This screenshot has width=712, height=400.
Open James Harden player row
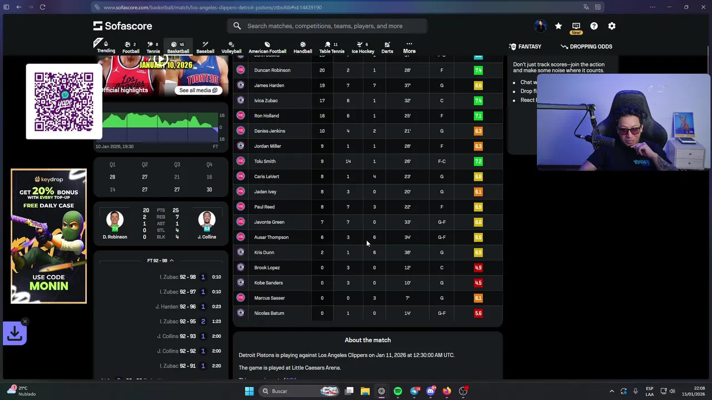(x=368, y=86)
